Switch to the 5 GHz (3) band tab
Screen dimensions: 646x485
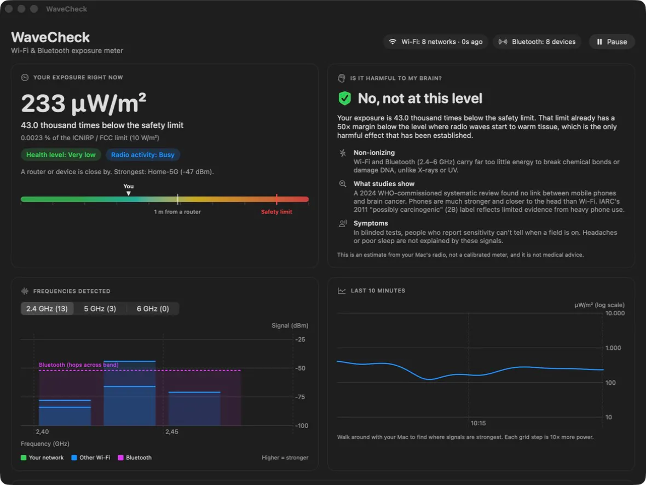100,309
